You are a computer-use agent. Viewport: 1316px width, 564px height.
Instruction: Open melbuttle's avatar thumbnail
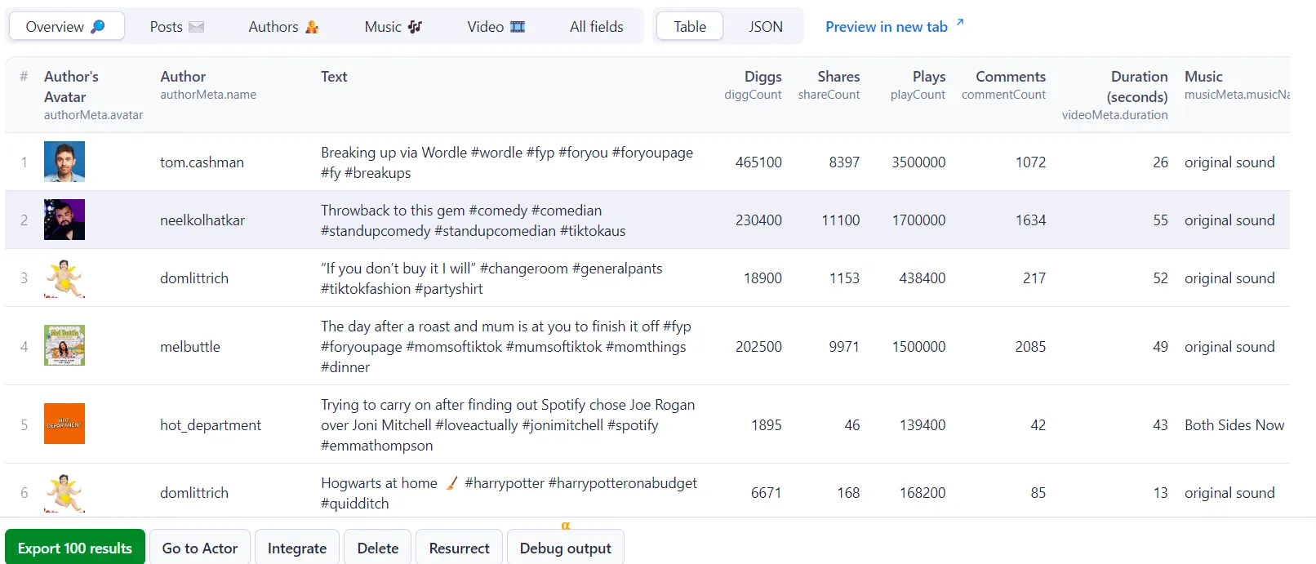(64, 345)
